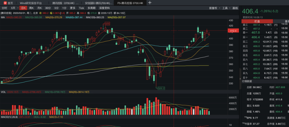Image resolution: width=289 pixels, height=127 pixels.
Task: Switch chart to 月K monthly candles
Action: point(39,8)
